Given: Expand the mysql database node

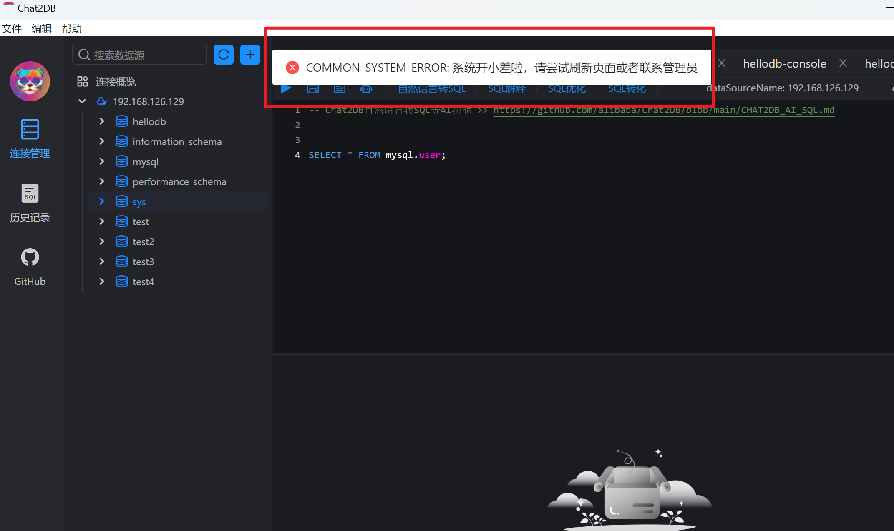Looking at the screenshot, I should 102,161.
